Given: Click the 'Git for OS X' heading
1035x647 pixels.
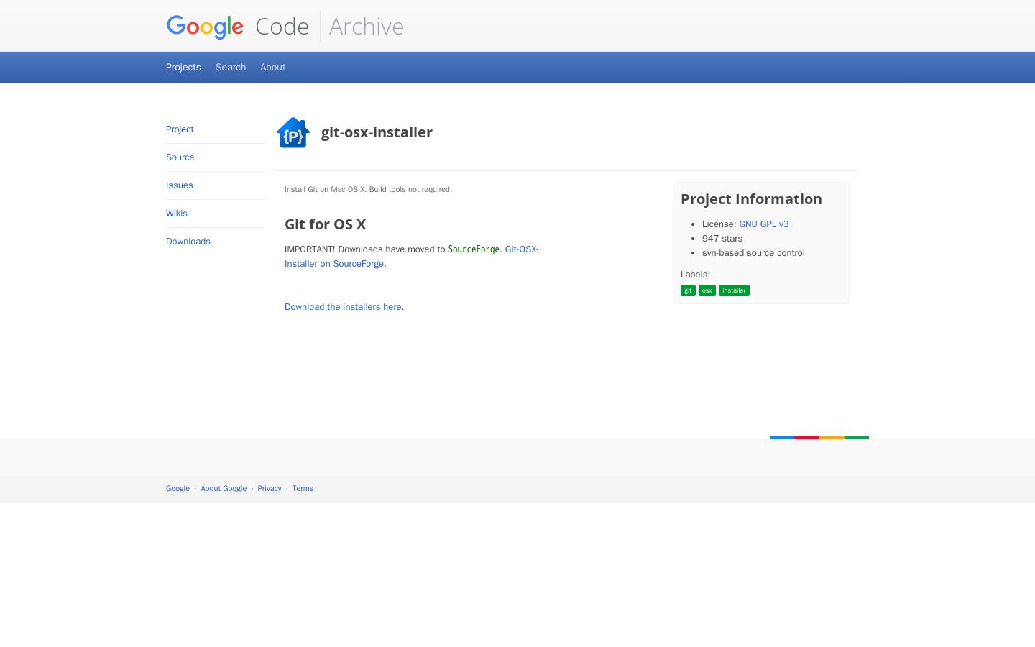Looking at the screenshot, I should [x=326, y=224].
